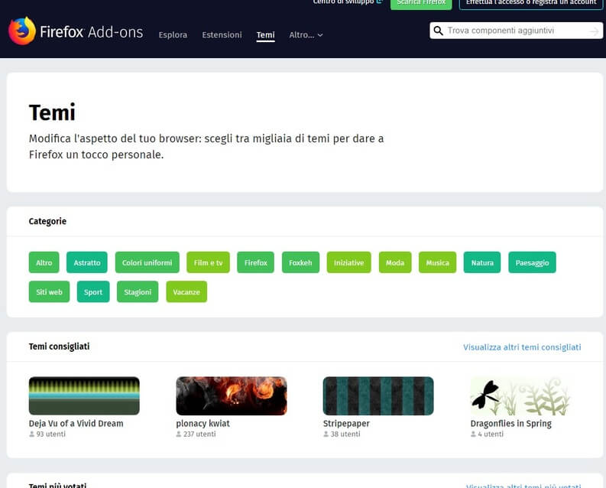
Task: Open the Dragonflies in Spring thumbnail
Action: (520, 396)
